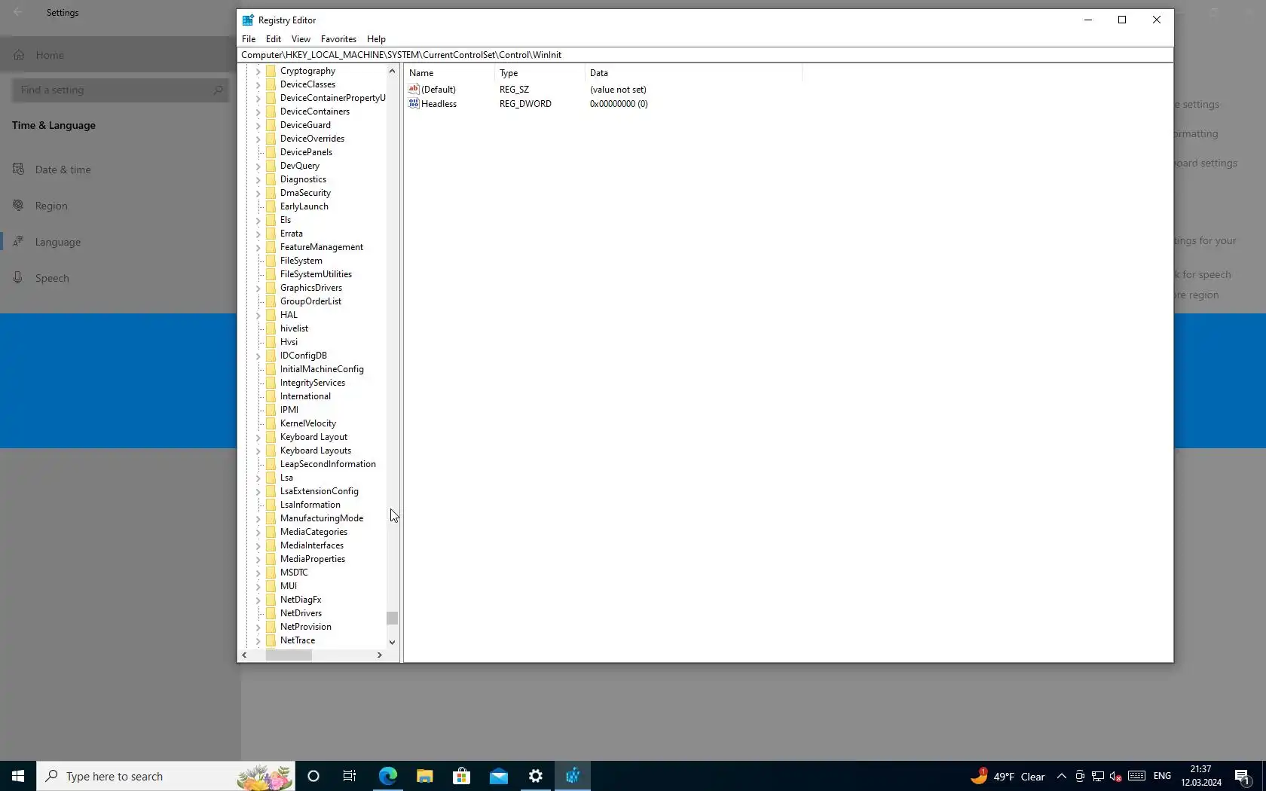Open the Favorites menu in Registry Editor
Viewport: 1266px width, 791px height.
pos(338,39)
